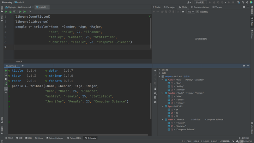This screenshot has height=143, width=254.
Task: Expand the parent environment node
Action: pos(159,70)
